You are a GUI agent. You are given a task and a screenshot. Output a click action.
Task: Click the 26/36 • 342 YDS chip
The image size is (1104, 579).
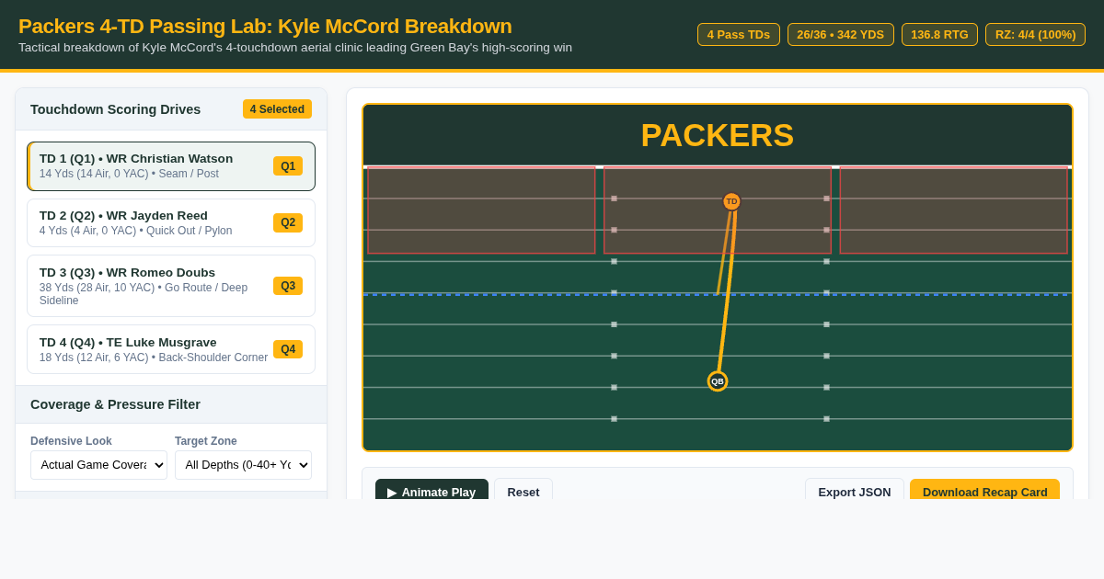coord(841,35)
